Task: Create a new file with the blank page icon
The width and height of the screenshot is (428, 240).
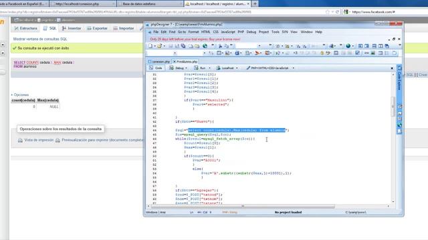Action: coord(150,46)
